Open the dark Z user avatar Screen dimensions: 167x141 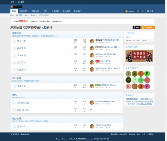128,80
